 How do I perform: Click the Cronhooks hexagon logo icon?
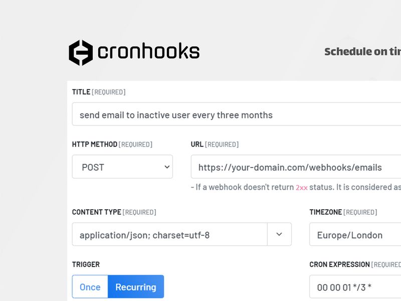click(x=81, y=51)
